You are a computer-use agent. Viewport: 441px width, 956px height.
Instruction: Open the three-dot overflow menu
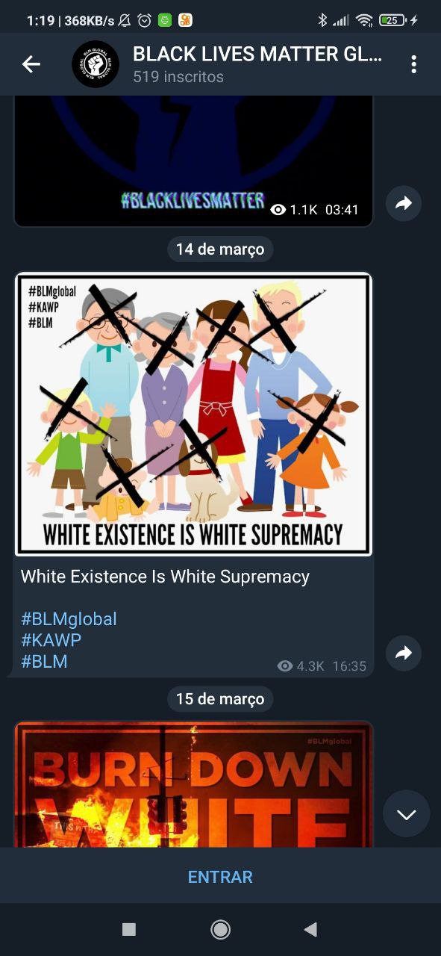(x=413, y=64)
